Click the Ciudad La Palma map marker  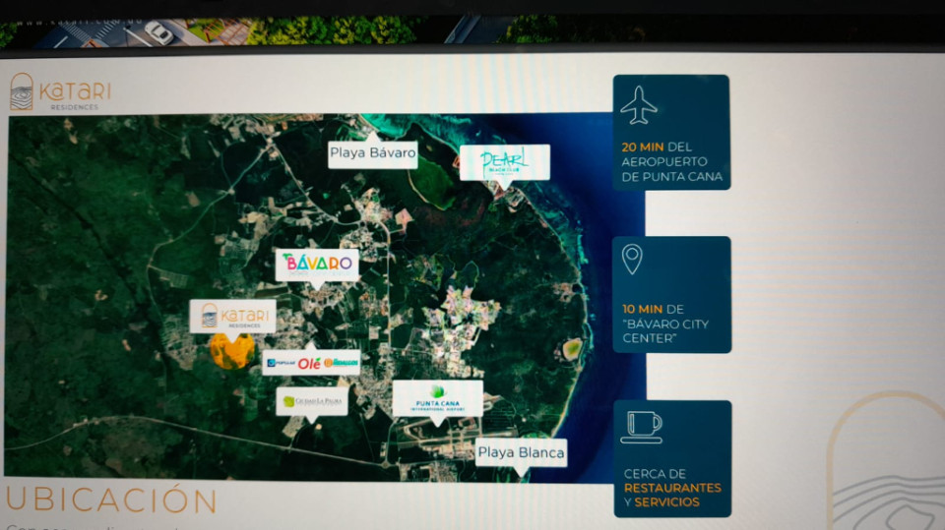pyautogui.click(x=312, y=401)
